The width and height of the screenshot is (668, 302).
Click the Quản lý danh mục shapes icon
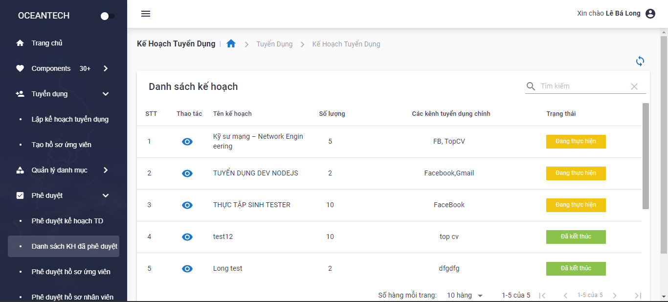click(x=20, y=170)
